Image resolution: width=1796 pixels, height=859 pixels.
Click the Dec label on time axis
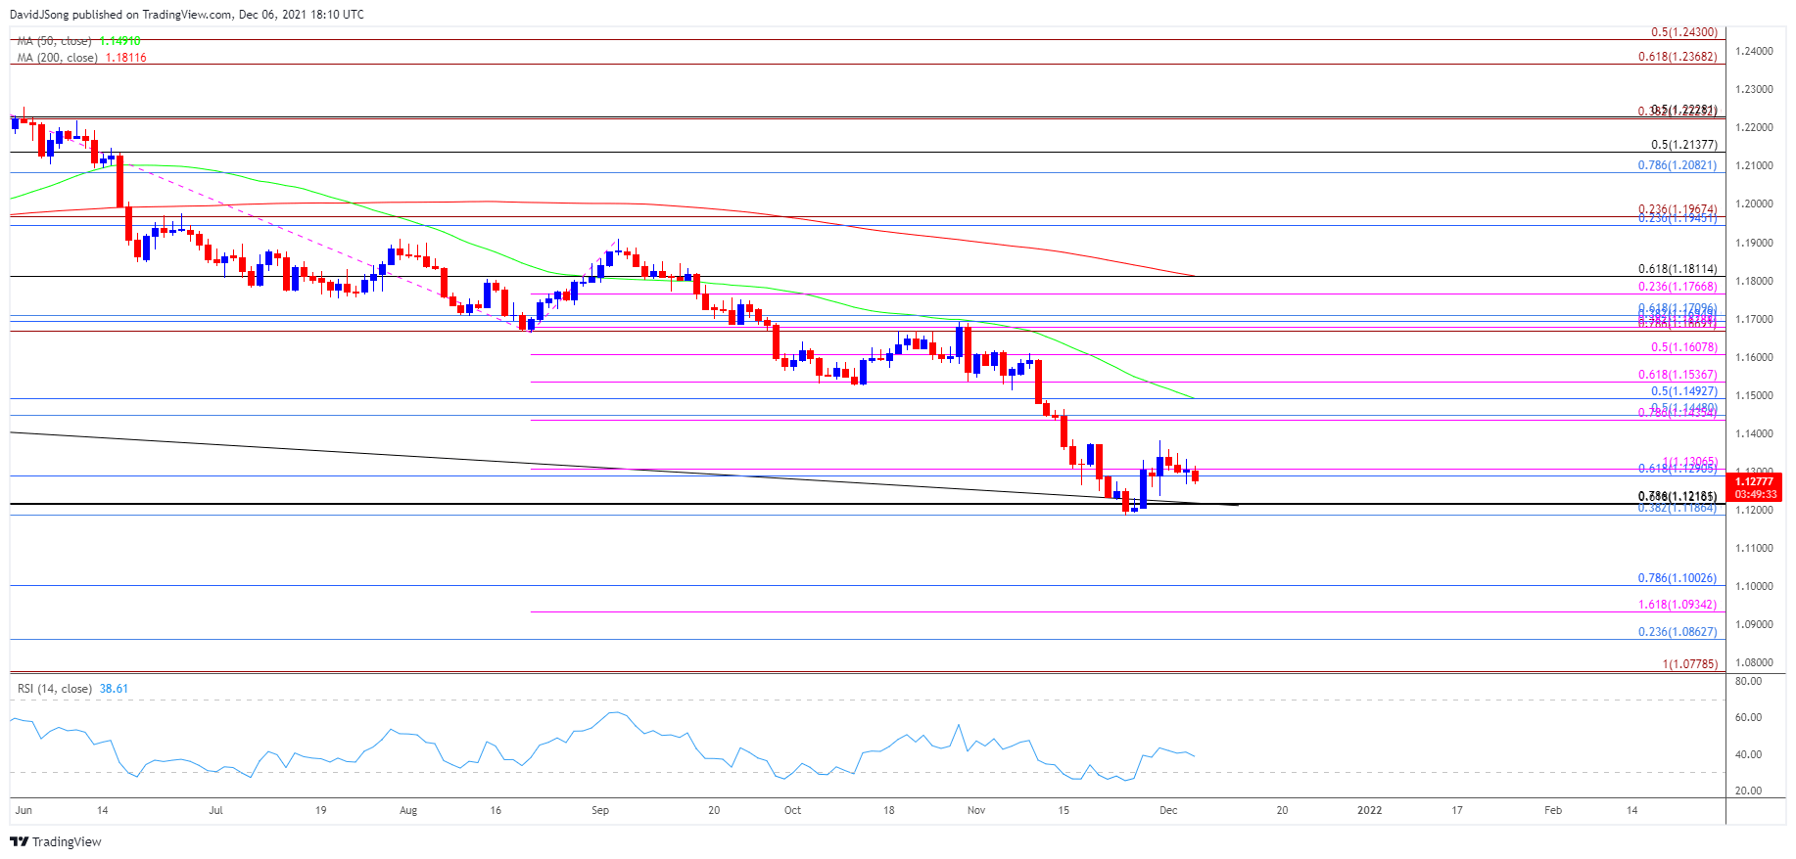(x=1167, y=810)
